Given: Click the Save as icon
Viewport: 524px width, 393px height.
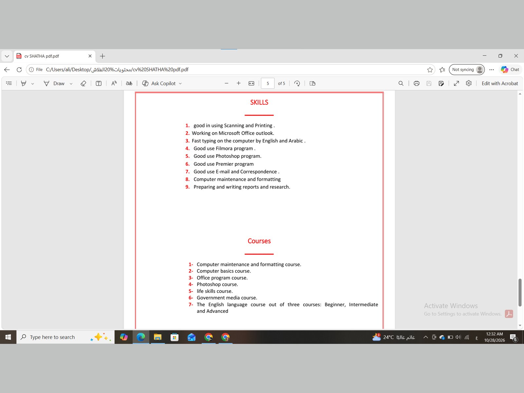Looking at the screenshot, I should click(x=441, y=84).
